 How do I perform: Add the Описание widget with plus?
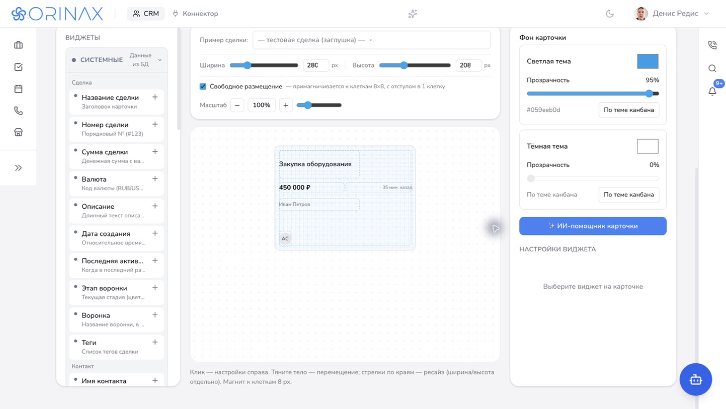click(155, 206)
